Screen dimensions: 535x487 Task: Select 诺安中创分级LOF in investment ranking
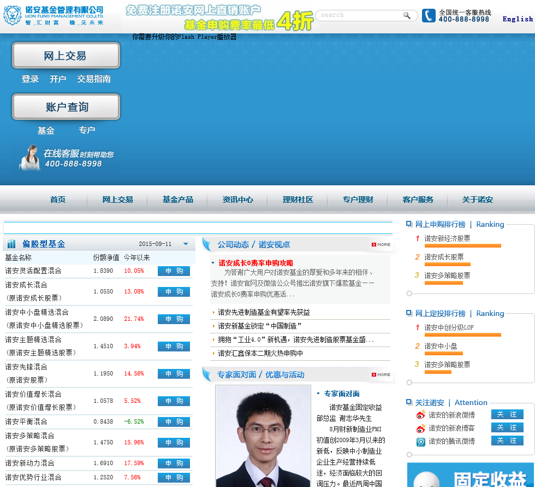click(x=449, y=327)
